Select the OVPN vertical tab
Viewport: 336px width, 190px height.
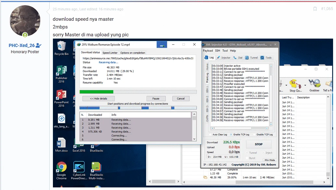(207, 119)
